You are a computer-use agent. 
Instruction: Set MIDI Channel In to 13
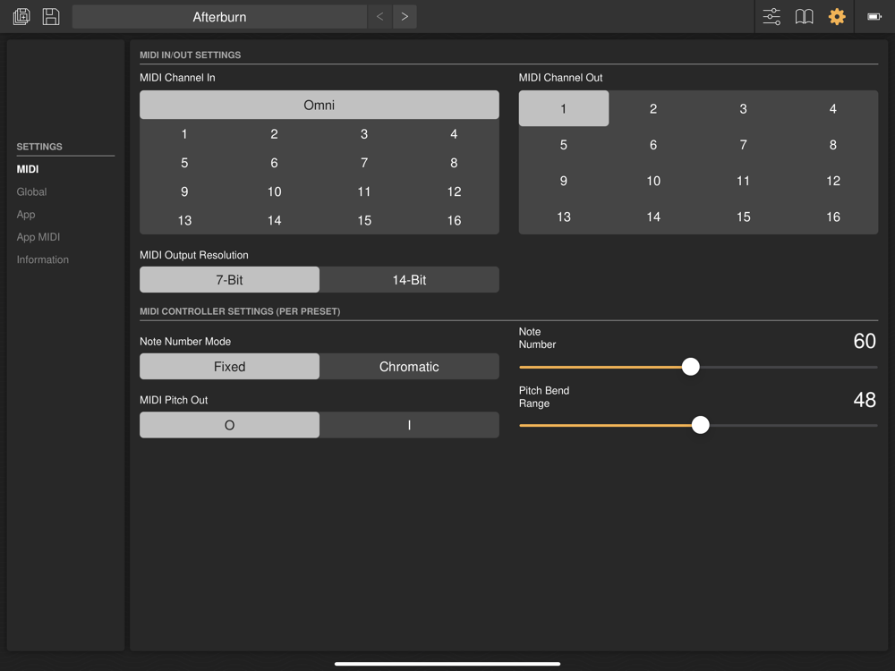click(184, 220)
